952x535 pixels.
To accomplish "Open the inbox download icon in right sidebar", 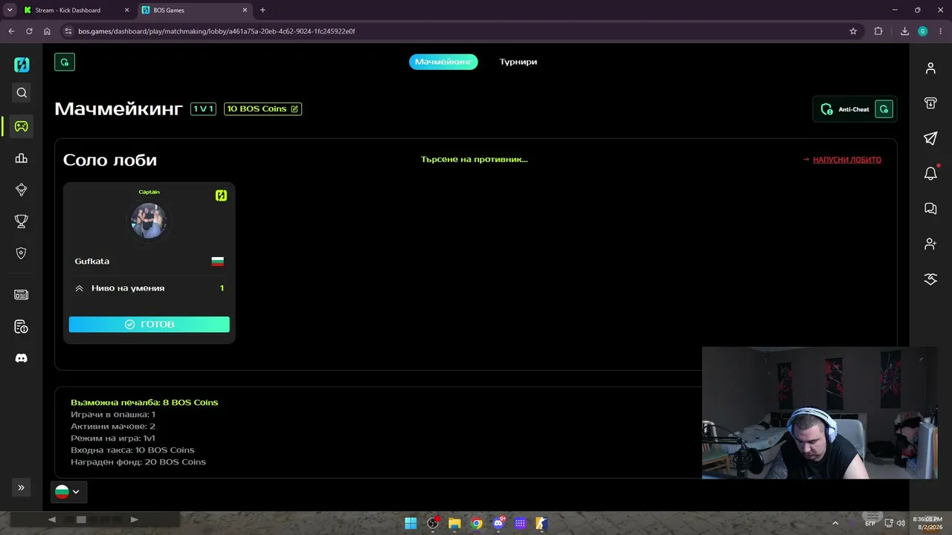I will click(930, 103).
